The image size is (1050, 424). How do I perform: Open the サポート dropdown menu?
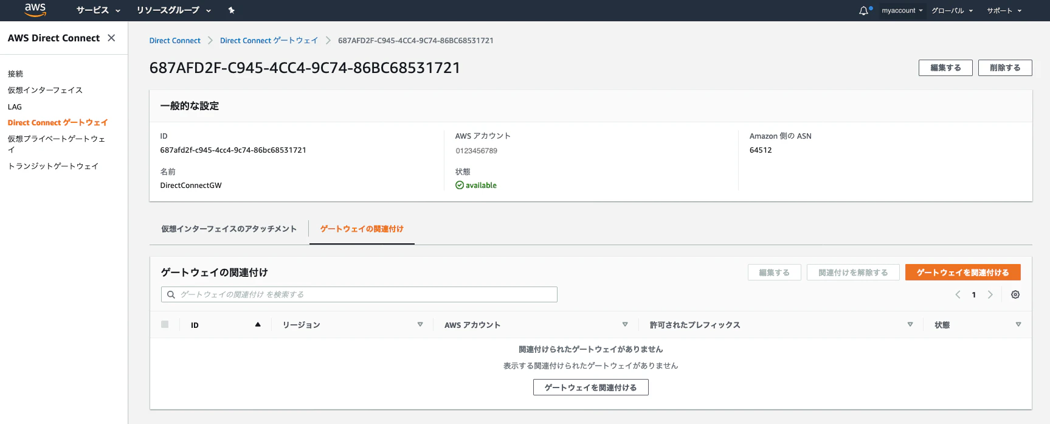click(x=1004, y=10)
